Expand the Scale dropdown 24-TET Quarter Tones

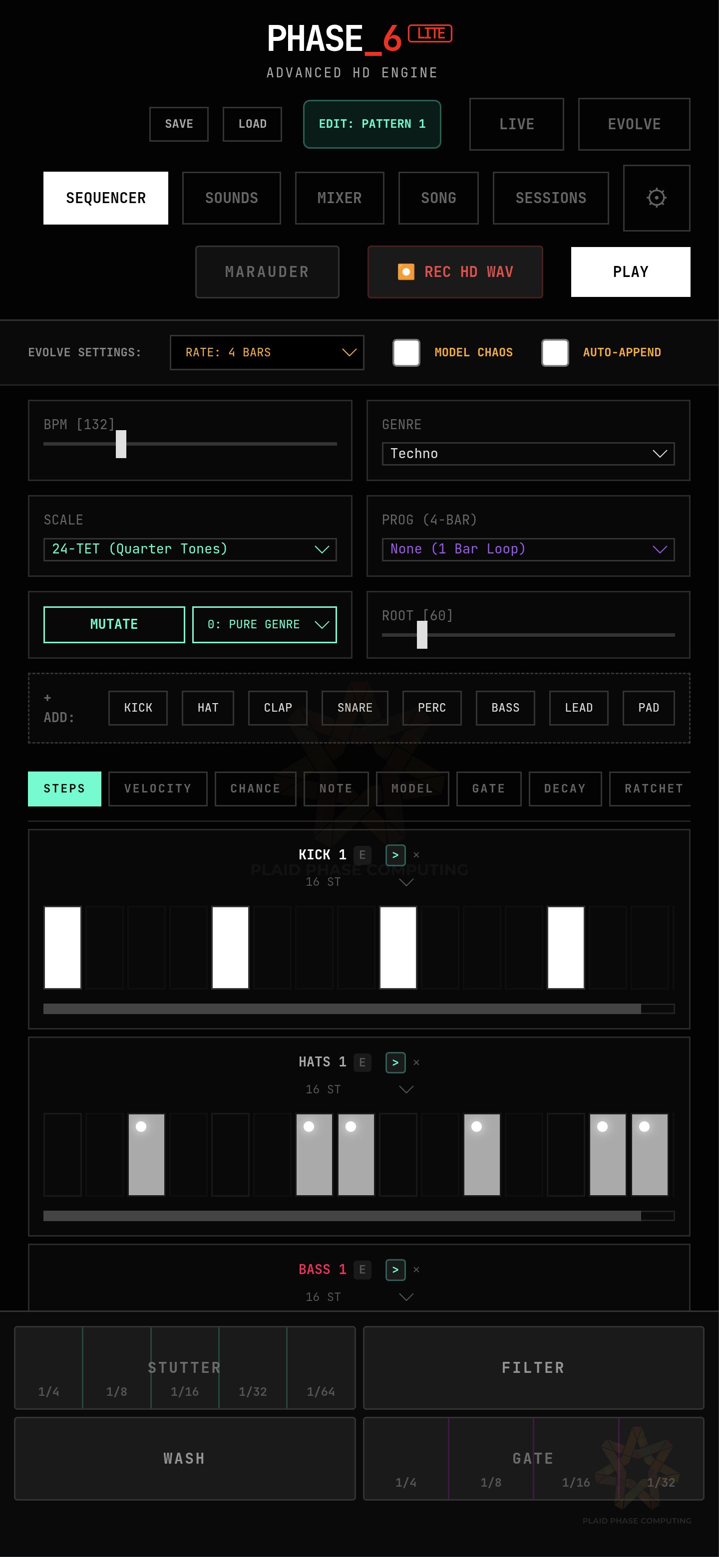coord(190,549)
